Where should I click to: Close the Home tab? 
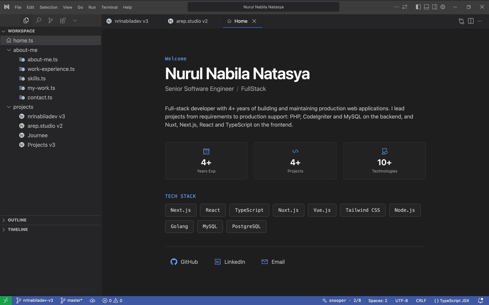coord(254,21)
